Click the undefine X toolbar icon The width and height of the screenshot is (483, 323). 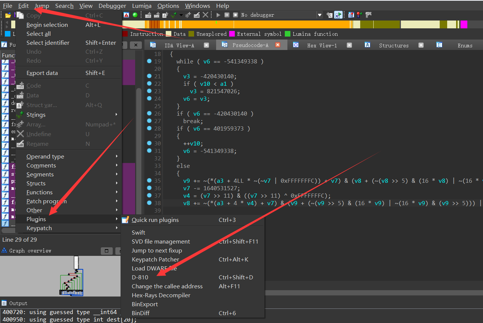[205, 15]
